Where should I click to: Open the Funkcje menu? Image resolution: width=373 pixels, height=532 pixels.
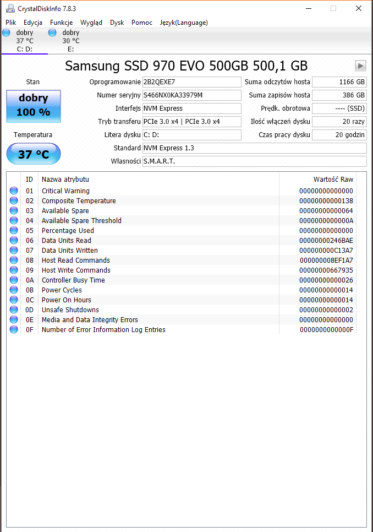(61, 23)
